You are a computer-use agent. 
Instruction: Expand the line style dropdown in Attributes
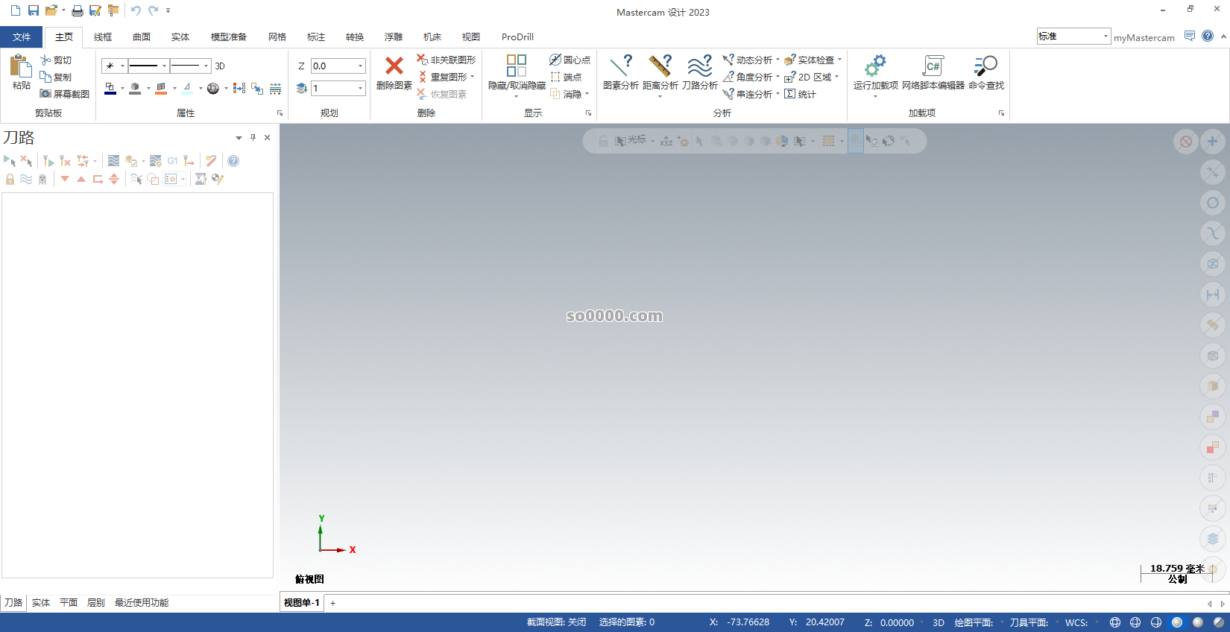pyautogui.click(x=164, y=66)
